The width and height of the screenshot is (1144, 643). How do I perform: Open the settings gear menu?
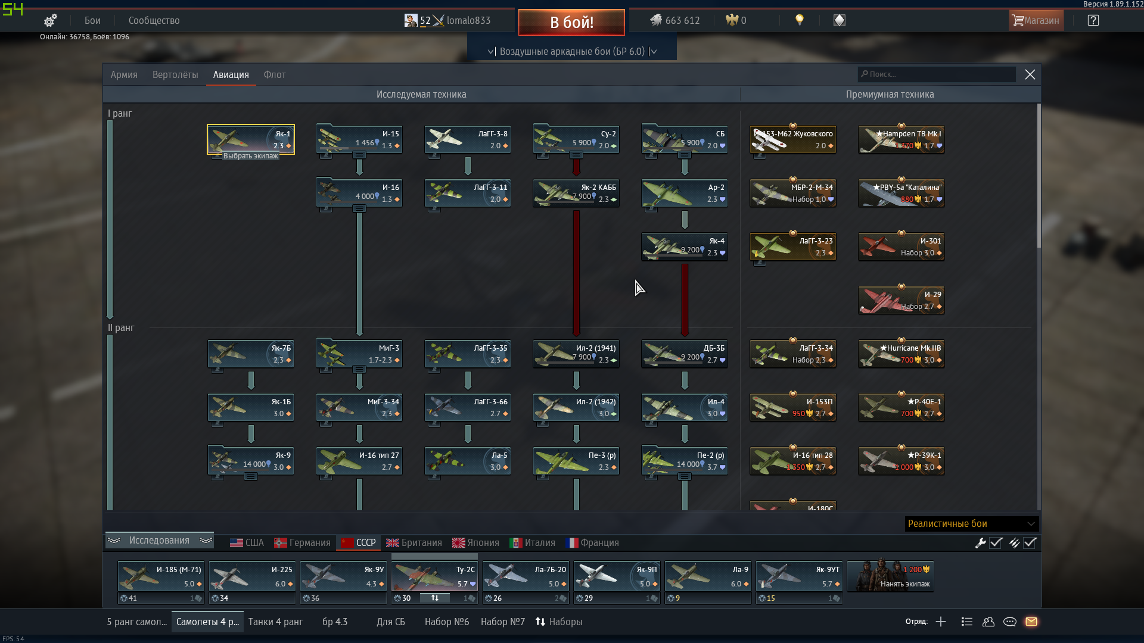pyautogui.click(x=50, y=20)
